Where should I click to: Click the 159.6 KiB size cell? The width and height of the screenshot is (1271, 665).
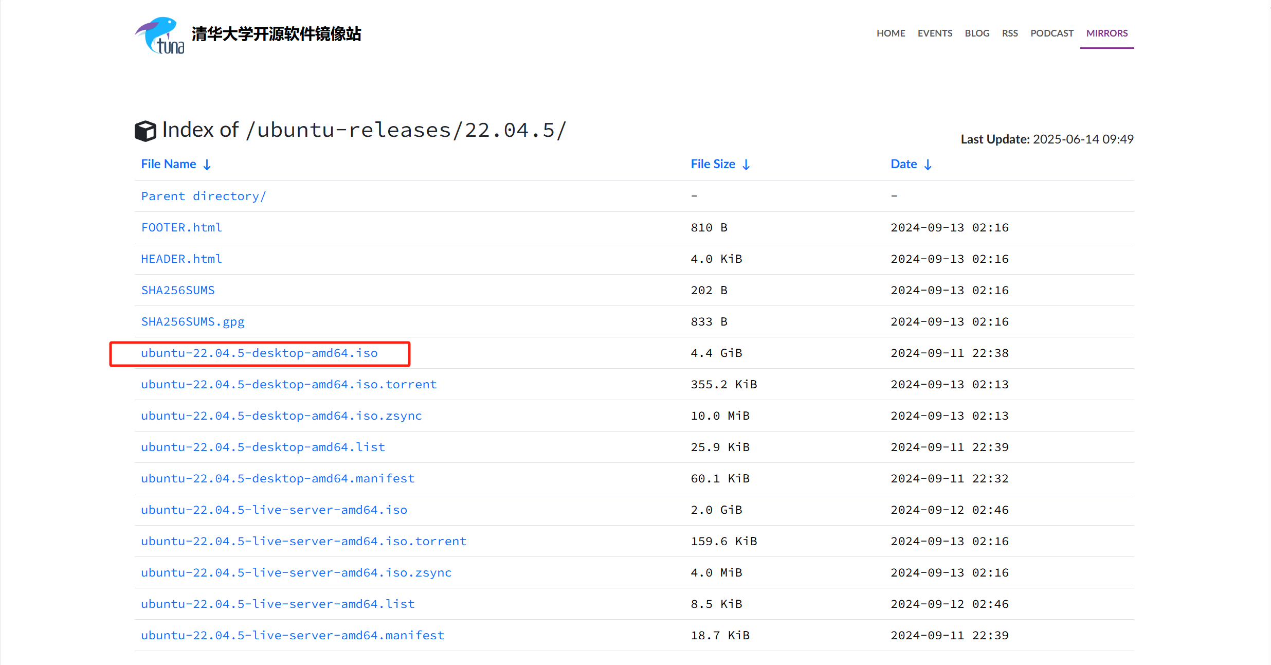[724, 541]
